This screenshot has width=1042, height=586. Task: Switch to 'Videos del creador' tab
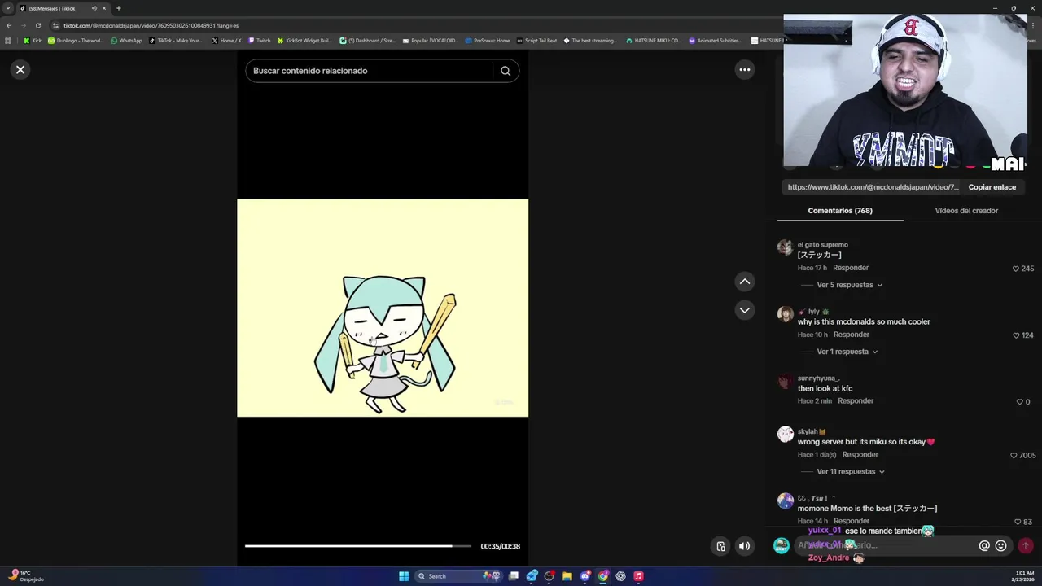(x=966, y=211)
